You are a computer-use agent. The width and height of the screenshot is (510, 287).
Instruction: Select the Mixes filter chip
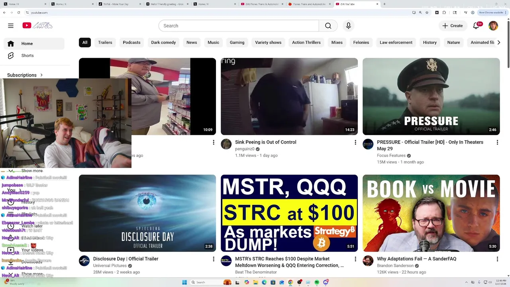(337, 42)
